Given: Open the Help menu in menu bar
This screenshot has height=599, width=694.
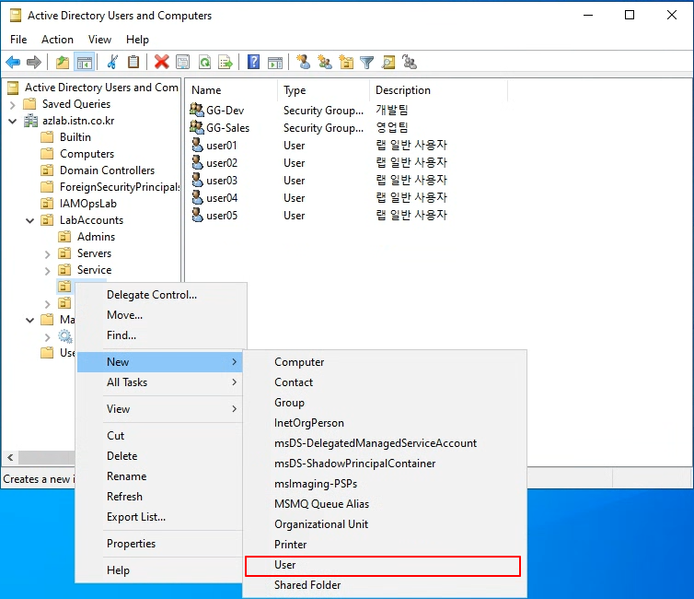Looking at the screenshot, I should pos(137,40).
